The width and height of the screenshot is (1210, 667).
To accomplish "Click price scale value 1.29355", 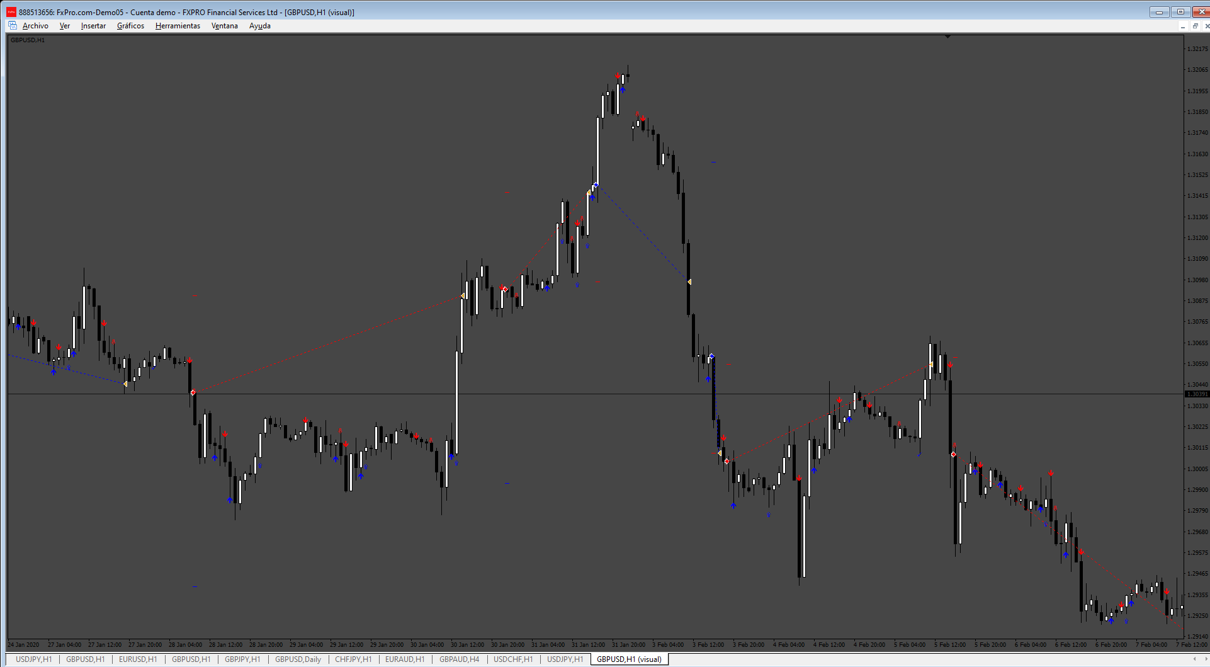I will click(x=1197, y=595).
